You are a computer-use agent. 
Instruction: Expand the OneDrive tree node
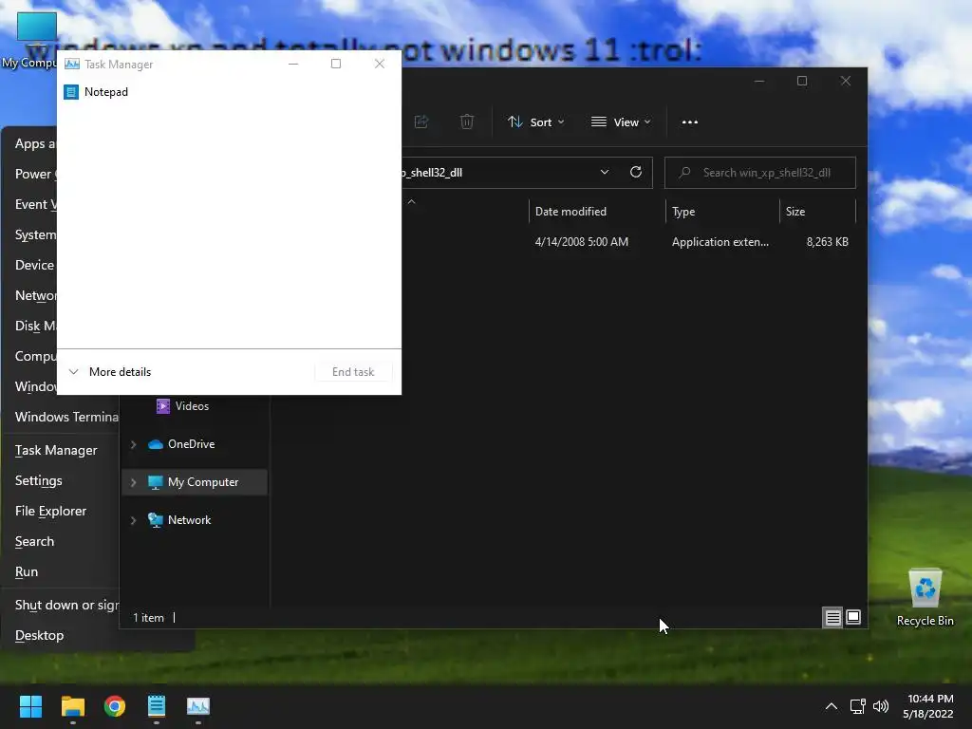pos(133,444)
